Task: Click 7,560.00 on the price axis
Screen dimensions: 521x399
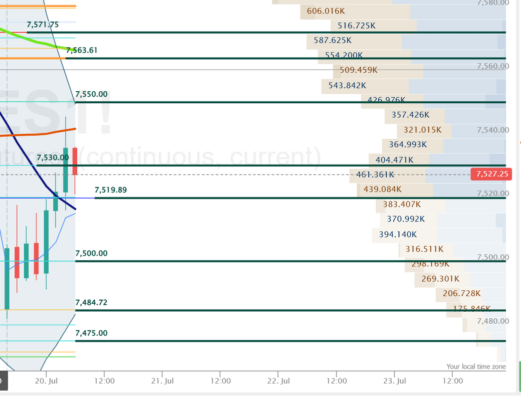Action: coord(493,66)
